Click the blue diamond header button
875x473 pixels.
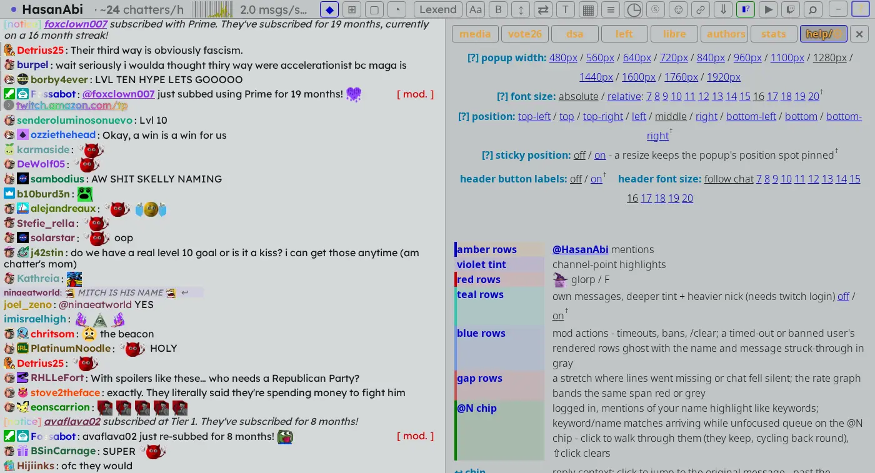click(x=329, y=9)
